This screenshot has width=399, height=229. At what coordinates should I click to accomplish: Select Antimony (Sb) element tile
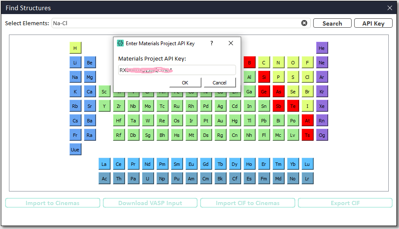point(278,106)
